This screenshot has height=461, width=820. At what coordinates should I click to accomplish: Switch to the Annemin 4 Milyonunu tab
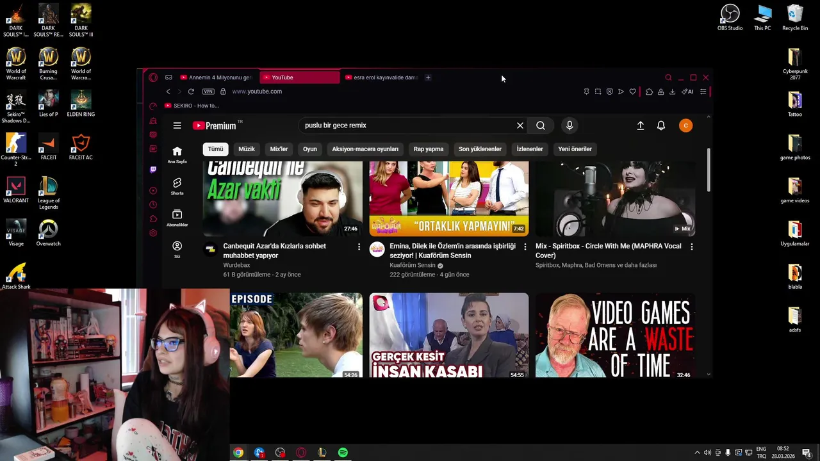pos(217,77)
